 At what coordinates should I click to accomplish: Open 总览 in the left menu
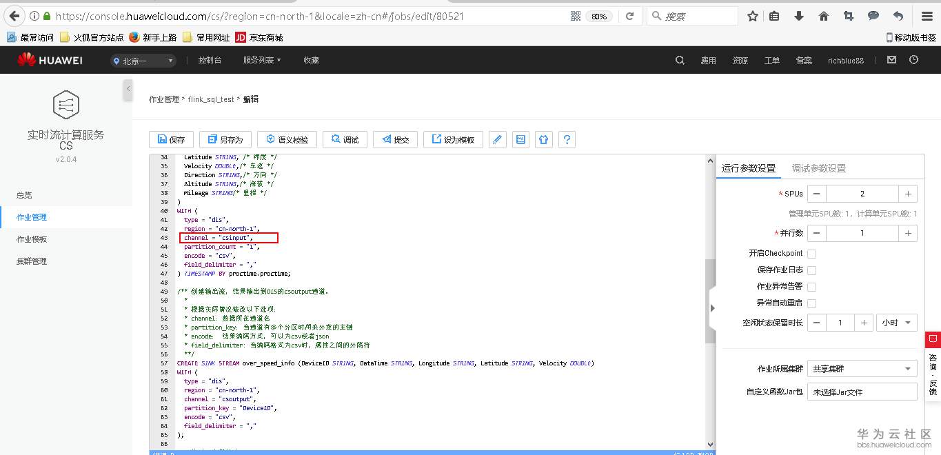tap(24, 195)
